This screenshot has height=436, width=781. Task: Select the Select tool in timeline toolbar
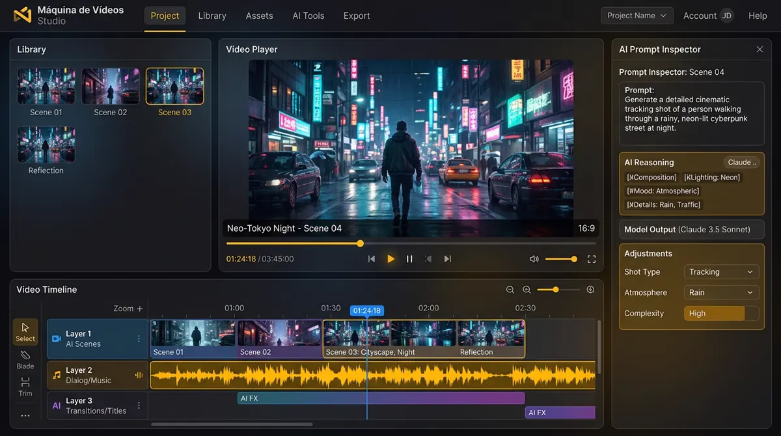[25, 332]
